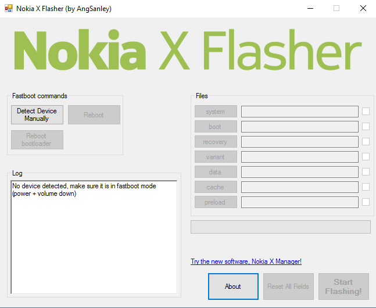Click the 'No device detected' log message
The width and height of the screenshot is (376, 308).
84,190
